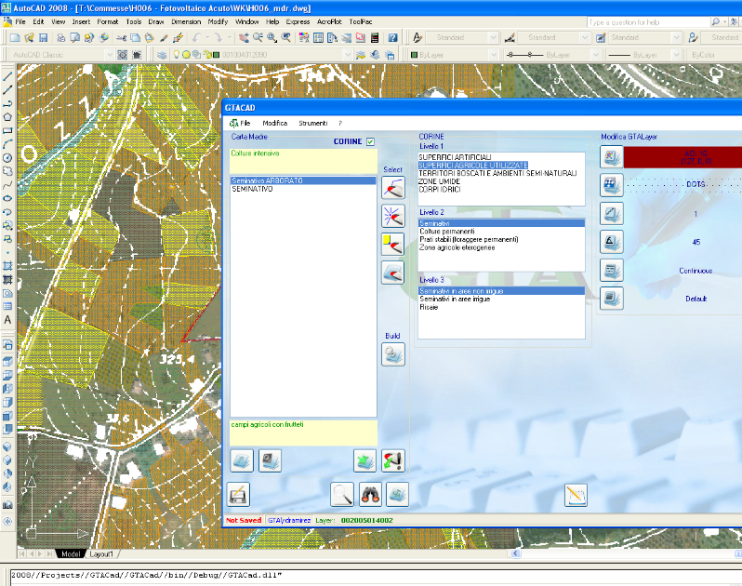Click the dark red ACI 16 color swatch
Image resolution: width=742 pixels, height=586 pixels.
682,157
